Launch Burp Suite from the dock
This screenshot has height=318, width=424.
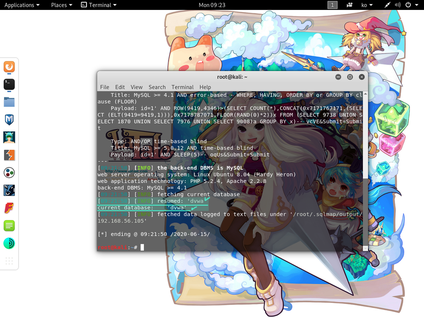pyautogui.click(x=9, y=155)
